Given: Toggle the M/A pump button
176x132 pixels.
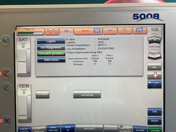Looking at the screenshot, I should click(154, 66).
